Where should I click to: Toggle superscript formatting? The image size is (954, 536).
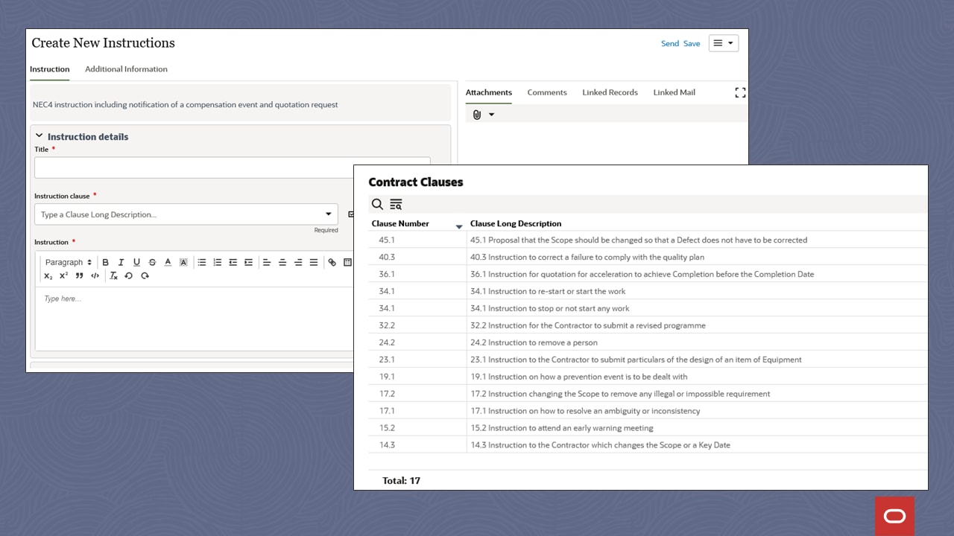[x=63, y=275]
